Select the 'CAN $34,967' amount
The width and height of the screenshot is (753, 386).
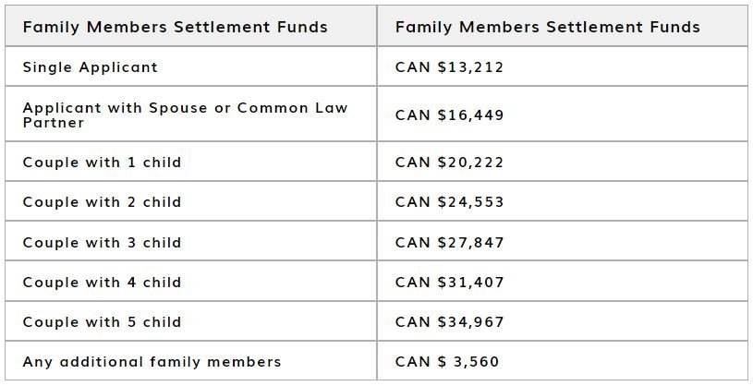[x=449, y=321]
